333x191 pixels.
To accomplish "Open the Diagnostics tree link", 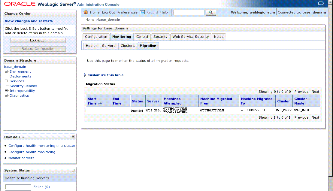I will point(19,95).
